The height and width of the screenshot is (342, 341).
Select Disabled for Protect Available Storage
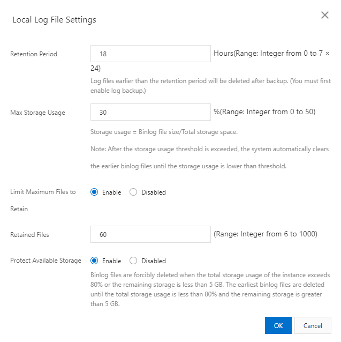point(134,261)
